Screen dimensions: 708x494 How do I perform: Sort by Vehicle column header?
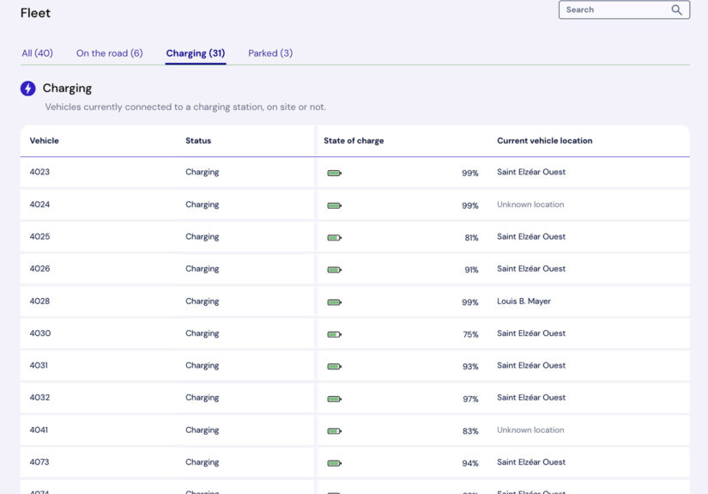44,141
